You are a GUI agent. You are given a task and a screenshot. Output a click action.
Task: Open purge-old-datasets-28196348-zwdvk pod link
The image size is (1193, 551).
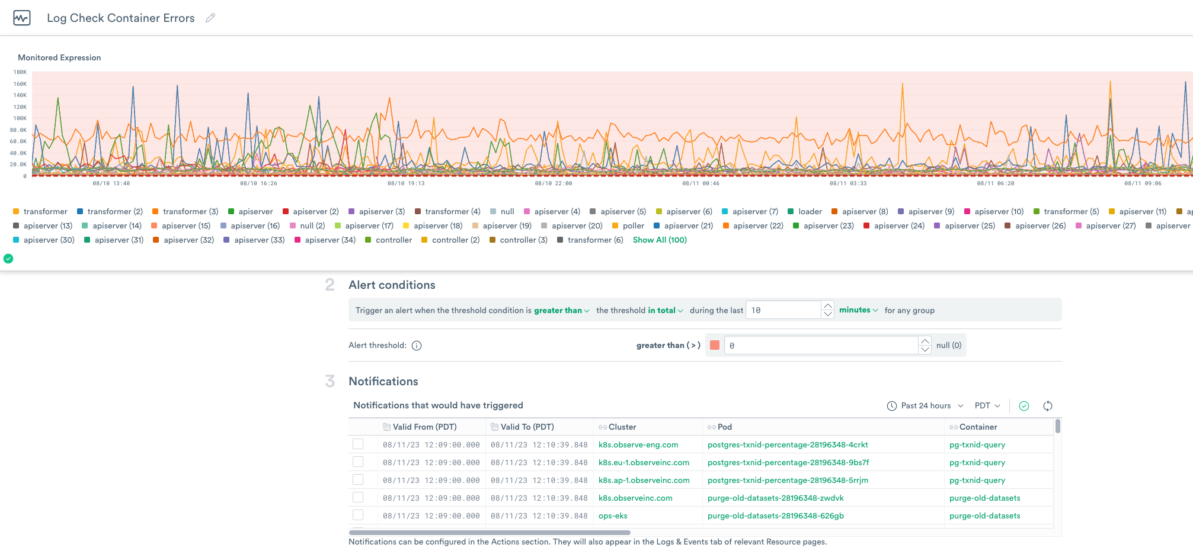[x=776, y=498]
